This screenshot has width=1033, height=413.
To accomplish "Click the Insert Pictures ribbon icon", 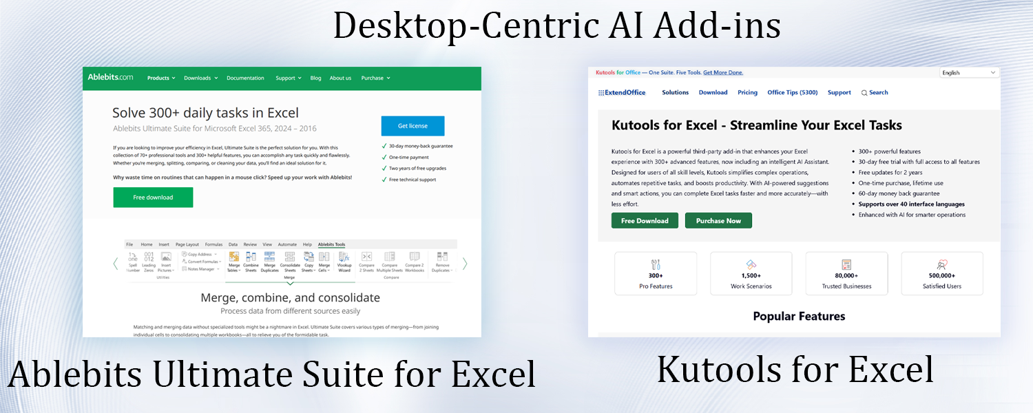I will 166,258.
